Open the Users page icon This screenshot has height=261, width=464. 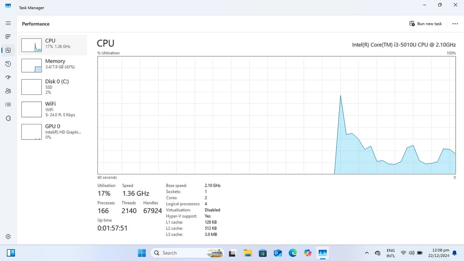(8, 91)
